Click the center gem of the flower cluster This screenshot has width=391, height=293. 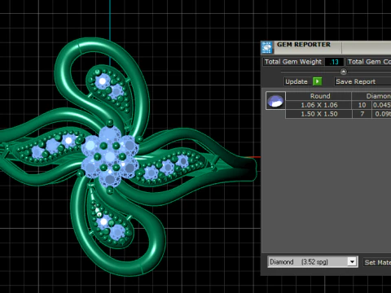[x=110, y=157]
